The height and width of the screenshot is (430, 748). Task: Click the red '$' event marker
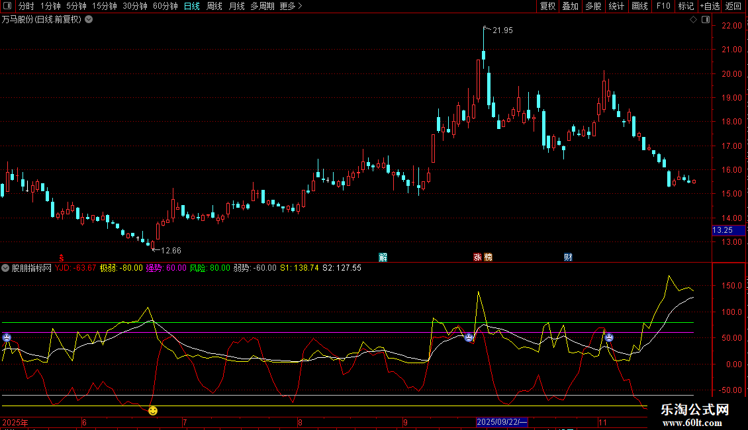pyautogui.click(x=62, y=257)
